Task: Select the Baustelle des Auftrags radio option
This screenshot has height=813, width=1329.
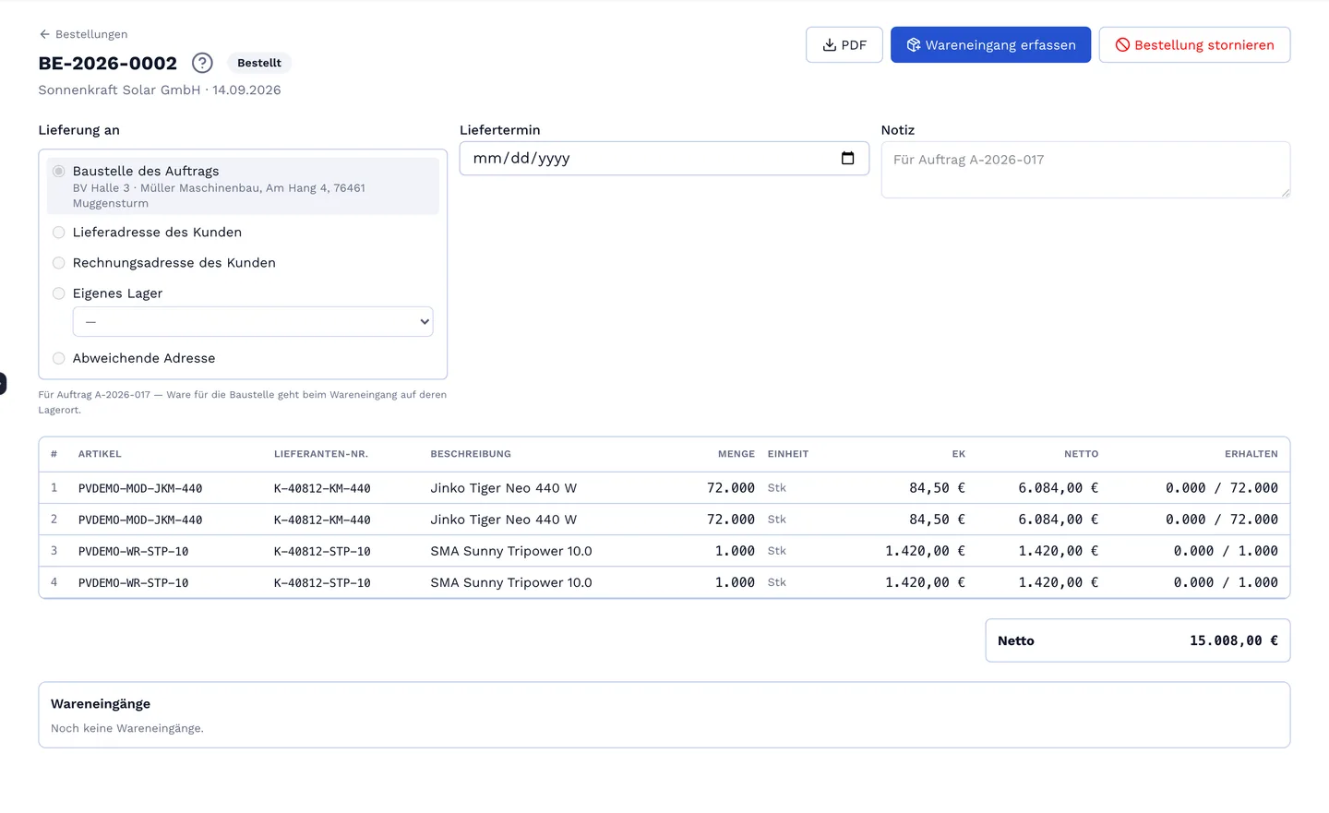Action: coord(59,172)
